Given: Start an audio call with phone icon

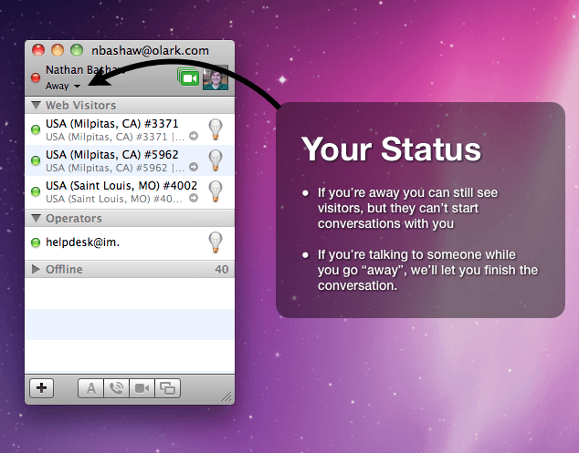Looking at the screenshot, I should click(x=117, y=387).
